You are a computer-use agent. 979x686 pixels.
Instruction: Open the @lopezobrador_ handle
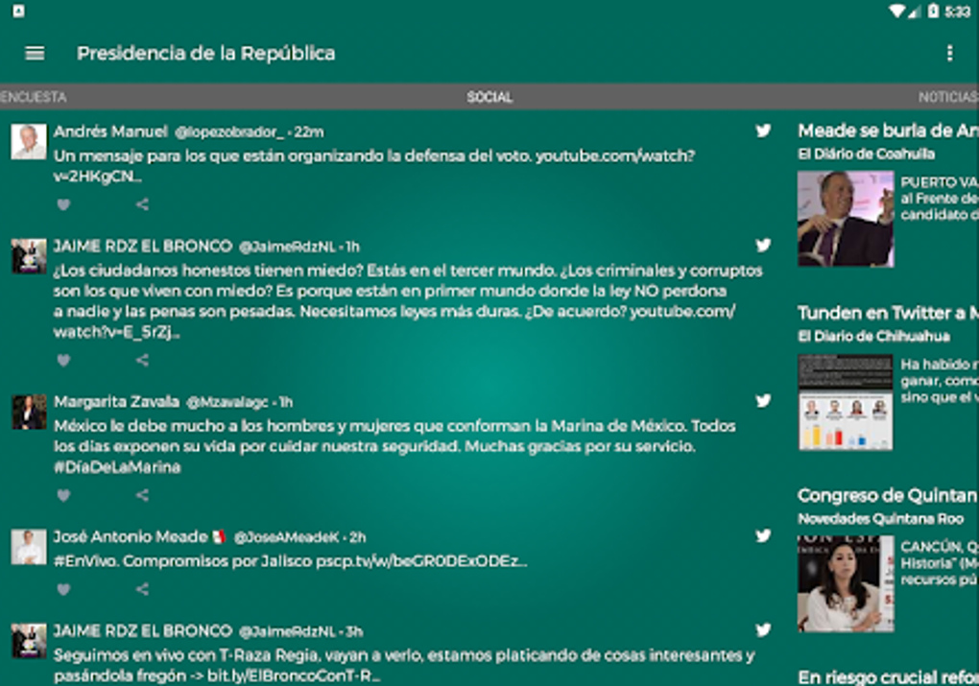(x=229, y=131)
